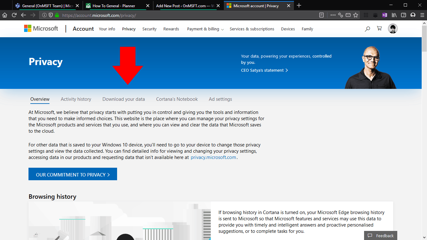The height and width of the screenshot is (240, 427).
Task: Open Family in the account nav
Action: tap(307, 29)
